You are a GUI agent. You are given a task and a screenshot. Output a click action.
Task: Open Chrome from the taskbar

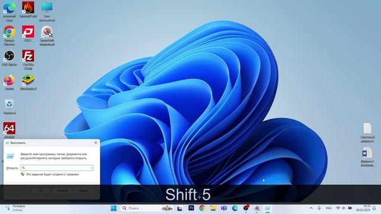(x=202, y=208)
